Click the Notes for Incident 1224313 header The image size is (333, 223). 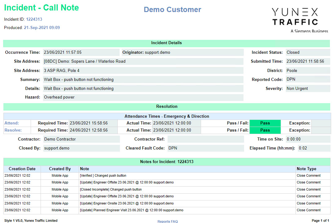(167, 162)
